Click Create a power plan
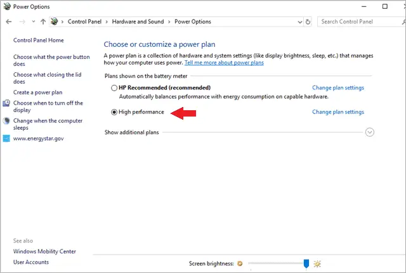Screen dimensions: 406x273 pos(38,92)
